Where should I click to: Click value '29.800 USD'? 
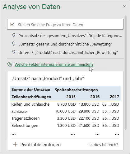coord(89,111)
